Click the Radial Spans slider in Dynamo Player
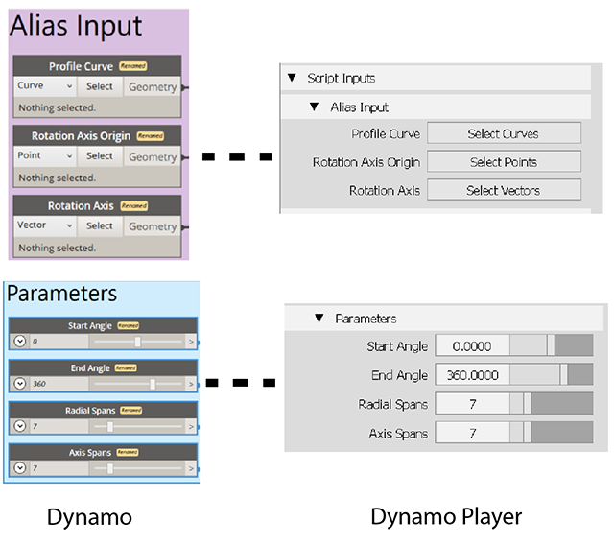This screenshot has width=614, height=545. (x=552, y=403)
